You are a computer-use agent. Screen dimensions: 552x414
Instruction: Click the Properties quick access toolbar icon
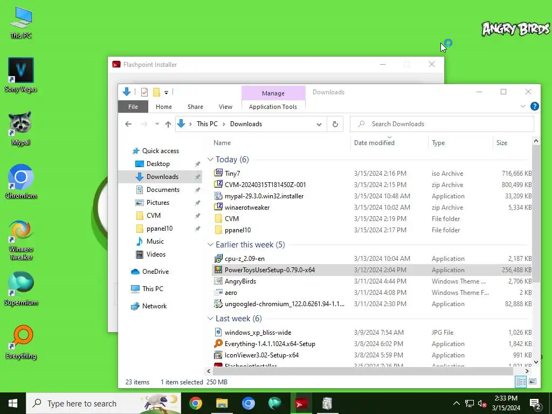144,92
